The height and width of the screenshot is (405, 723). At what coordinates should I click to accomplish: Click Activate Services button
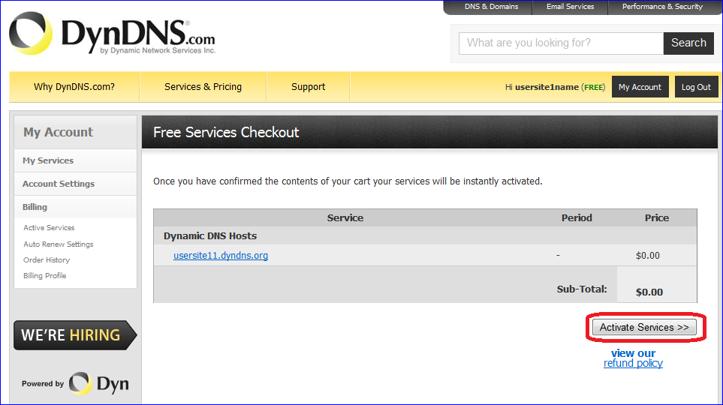pos(644,328)
